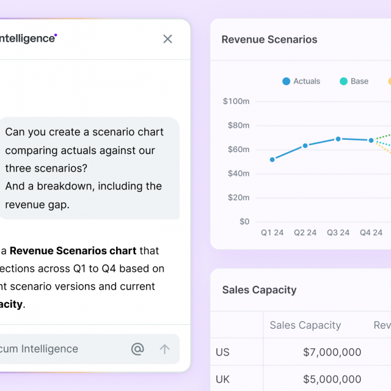Click the @ mention icon in chat input

point(137,349)
